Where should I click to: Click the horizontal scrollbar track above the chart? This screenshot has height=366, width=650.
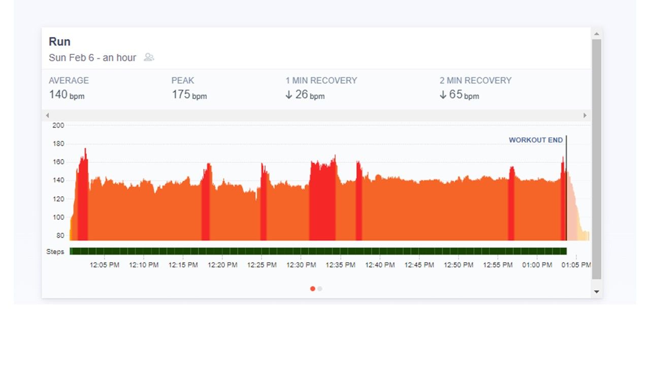tap(315, 115)
